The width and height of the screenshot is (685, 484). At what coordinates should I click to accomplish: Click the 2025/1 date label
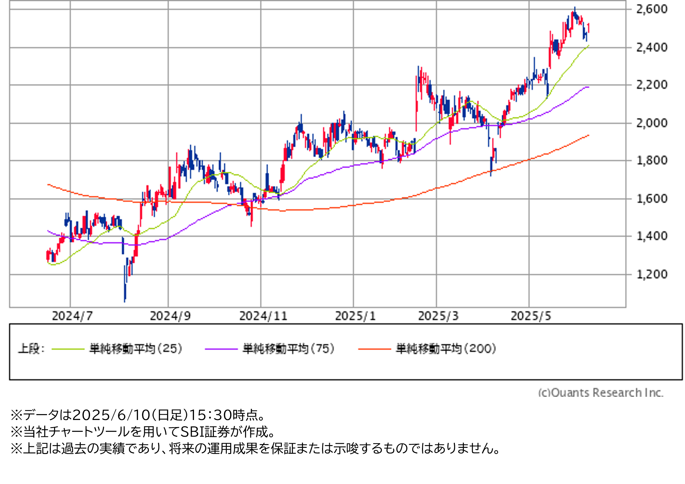tap(355, 316)
